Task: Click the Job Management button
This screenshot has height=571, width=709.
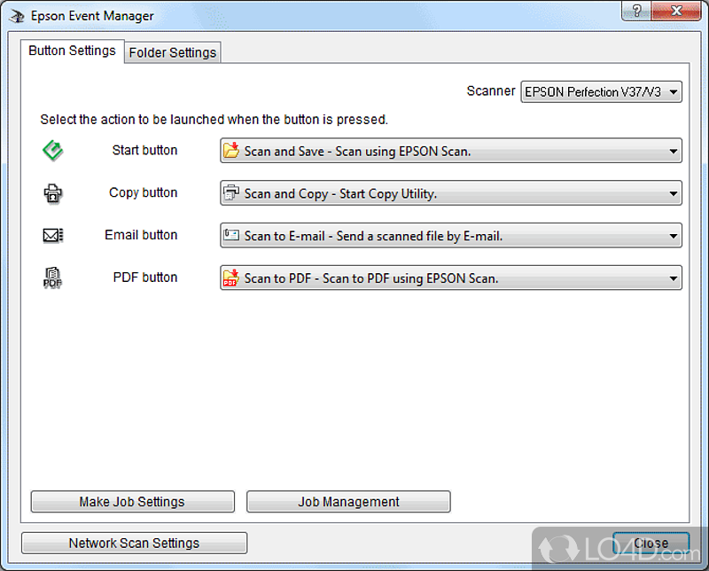Action: point(348,501)
